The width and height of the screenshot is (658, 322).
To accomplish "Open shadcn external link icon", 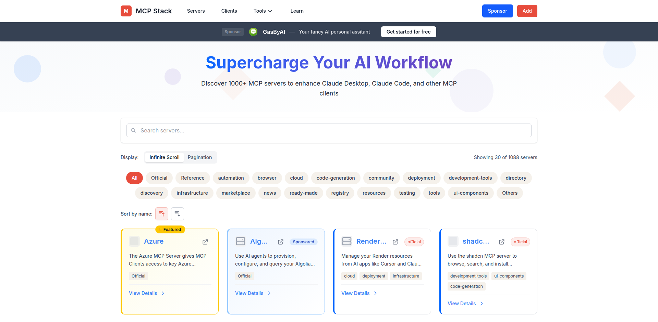I will pos(502,242).
